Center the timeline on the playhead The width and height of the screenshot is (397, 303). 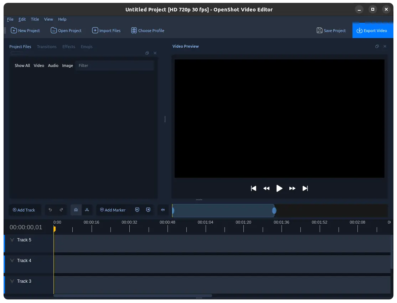coord(163,210)
